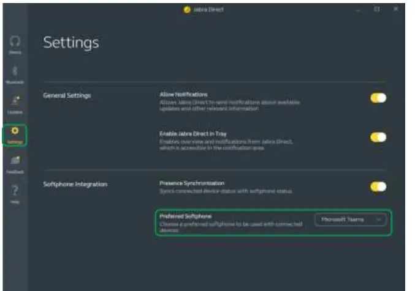Select the Settings gear icon in sidebar
This screenshot has width=415, height=291.
[15, 131]
